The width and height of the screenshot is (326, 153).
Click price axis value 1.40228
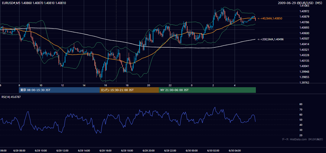click(x=305, y=55)
